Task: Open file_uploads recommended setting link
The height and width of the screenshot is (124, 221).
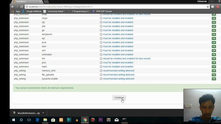Action: tap(118, 75)
